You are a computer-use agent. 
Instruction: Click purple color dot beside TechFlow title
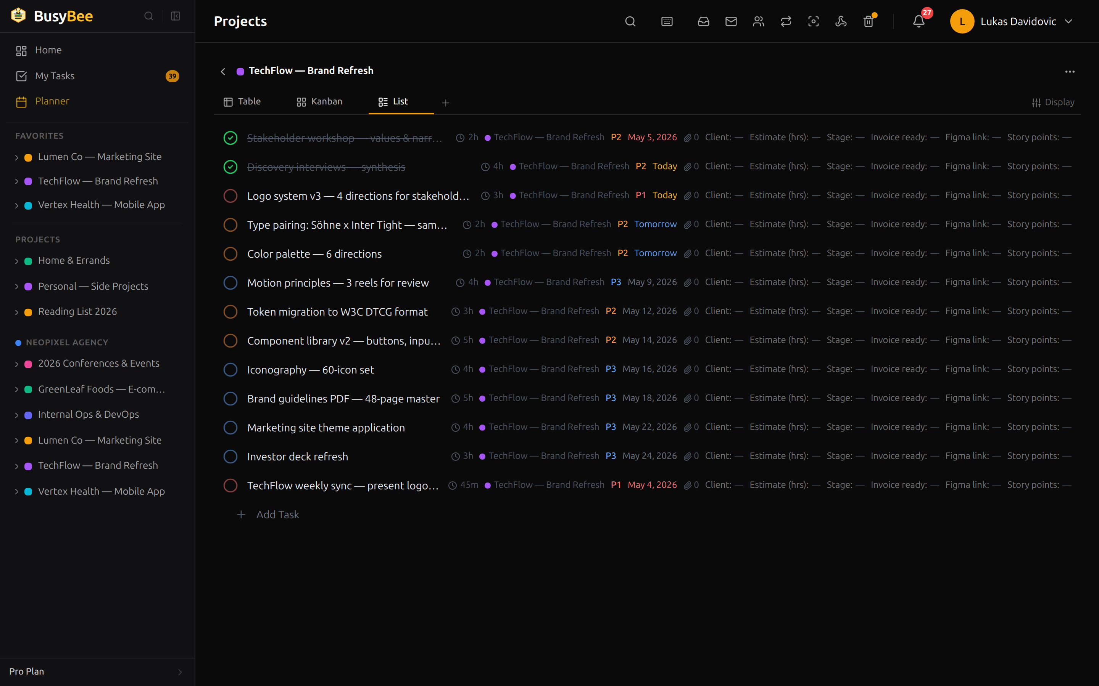point(240,71)
